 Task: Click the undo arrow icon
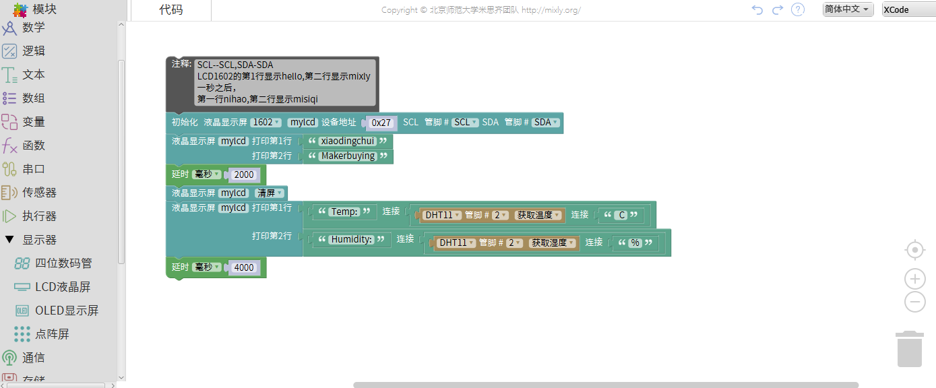tap(757, 9)
